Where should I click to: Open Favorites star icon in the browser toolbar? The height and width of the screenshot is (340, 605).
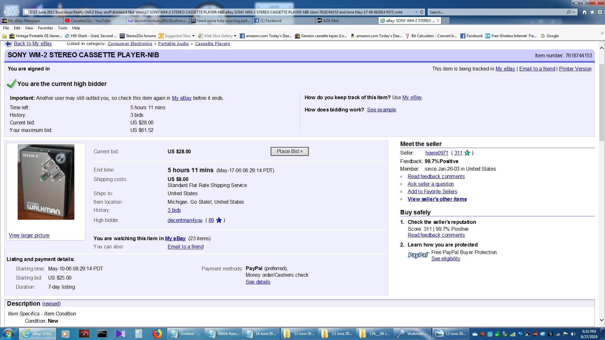(592, 12)
